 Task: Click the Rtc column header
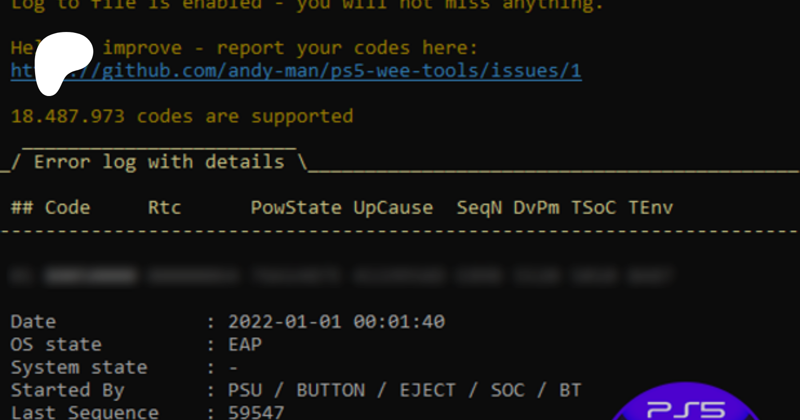click(x=164, y=208)
